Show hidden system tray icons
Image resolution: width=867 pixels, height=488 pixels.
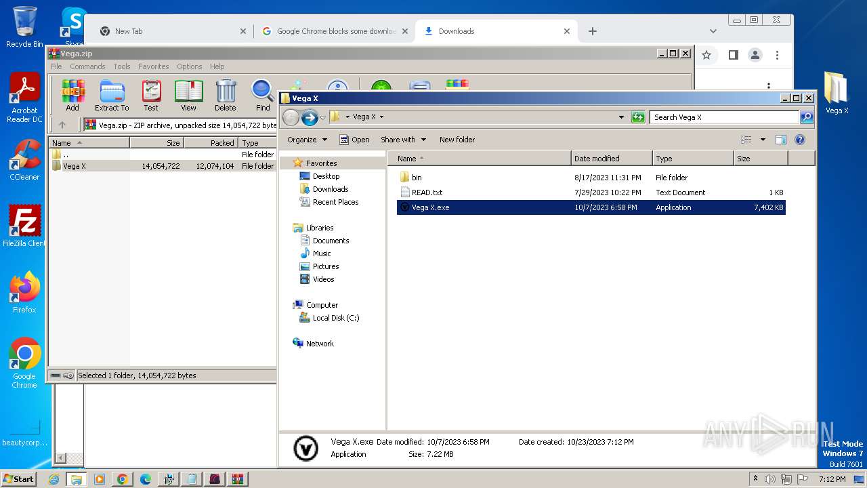[756, 479]
